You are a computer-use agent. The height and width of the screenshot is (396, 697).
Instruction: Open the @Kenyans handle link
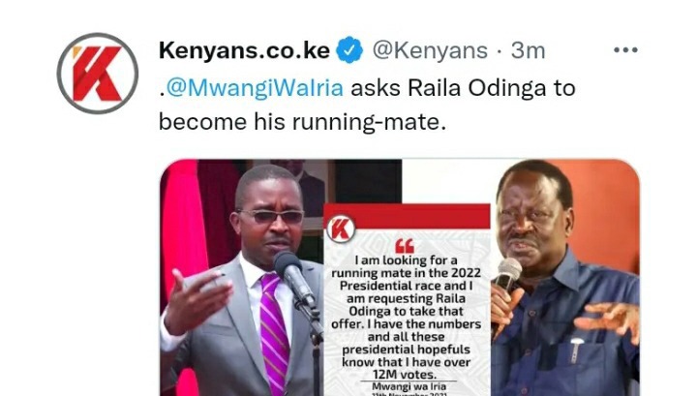(x=430, y=50)
